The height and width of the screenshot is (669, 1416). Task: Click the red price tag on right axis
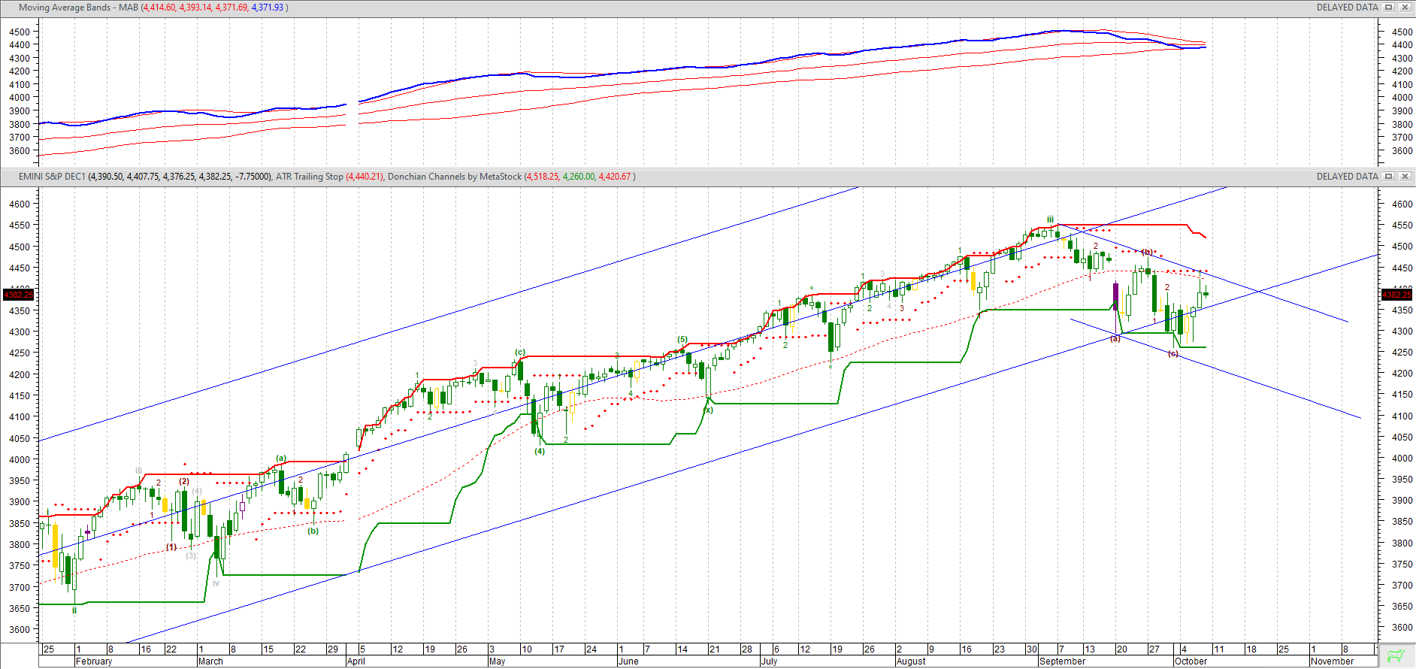[1396, 294]
